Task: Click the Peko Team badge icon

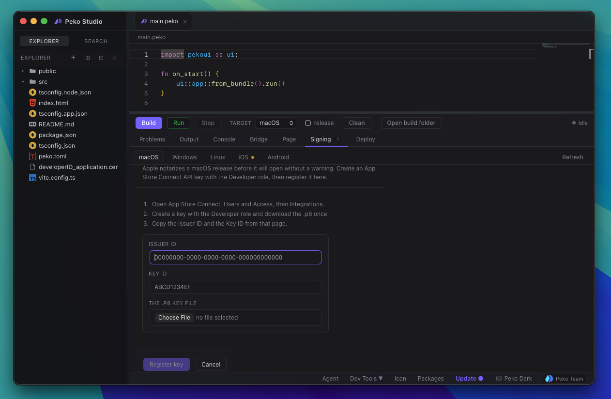Action: (549, 379)
